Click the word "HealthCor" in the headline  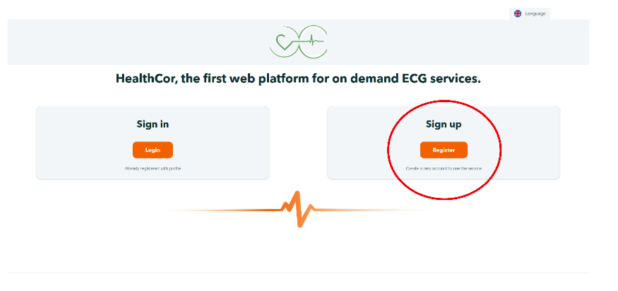145,79
